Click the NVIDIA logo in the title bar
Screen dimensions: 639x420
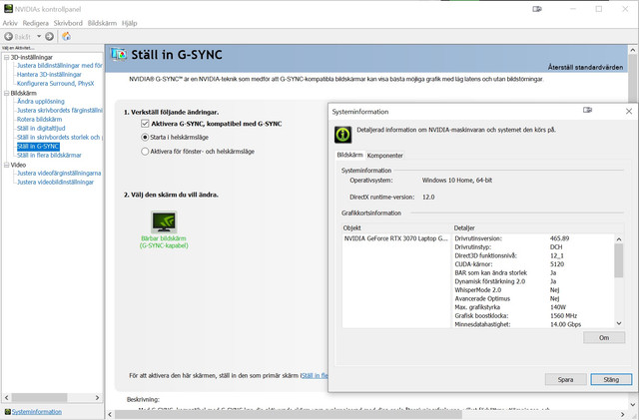tap(8, 9)
